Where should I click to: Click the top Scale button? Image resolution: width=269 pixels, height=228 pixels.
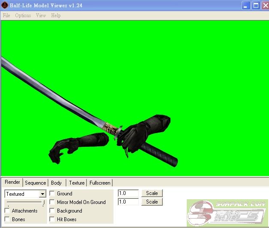[x=152, y=193]
